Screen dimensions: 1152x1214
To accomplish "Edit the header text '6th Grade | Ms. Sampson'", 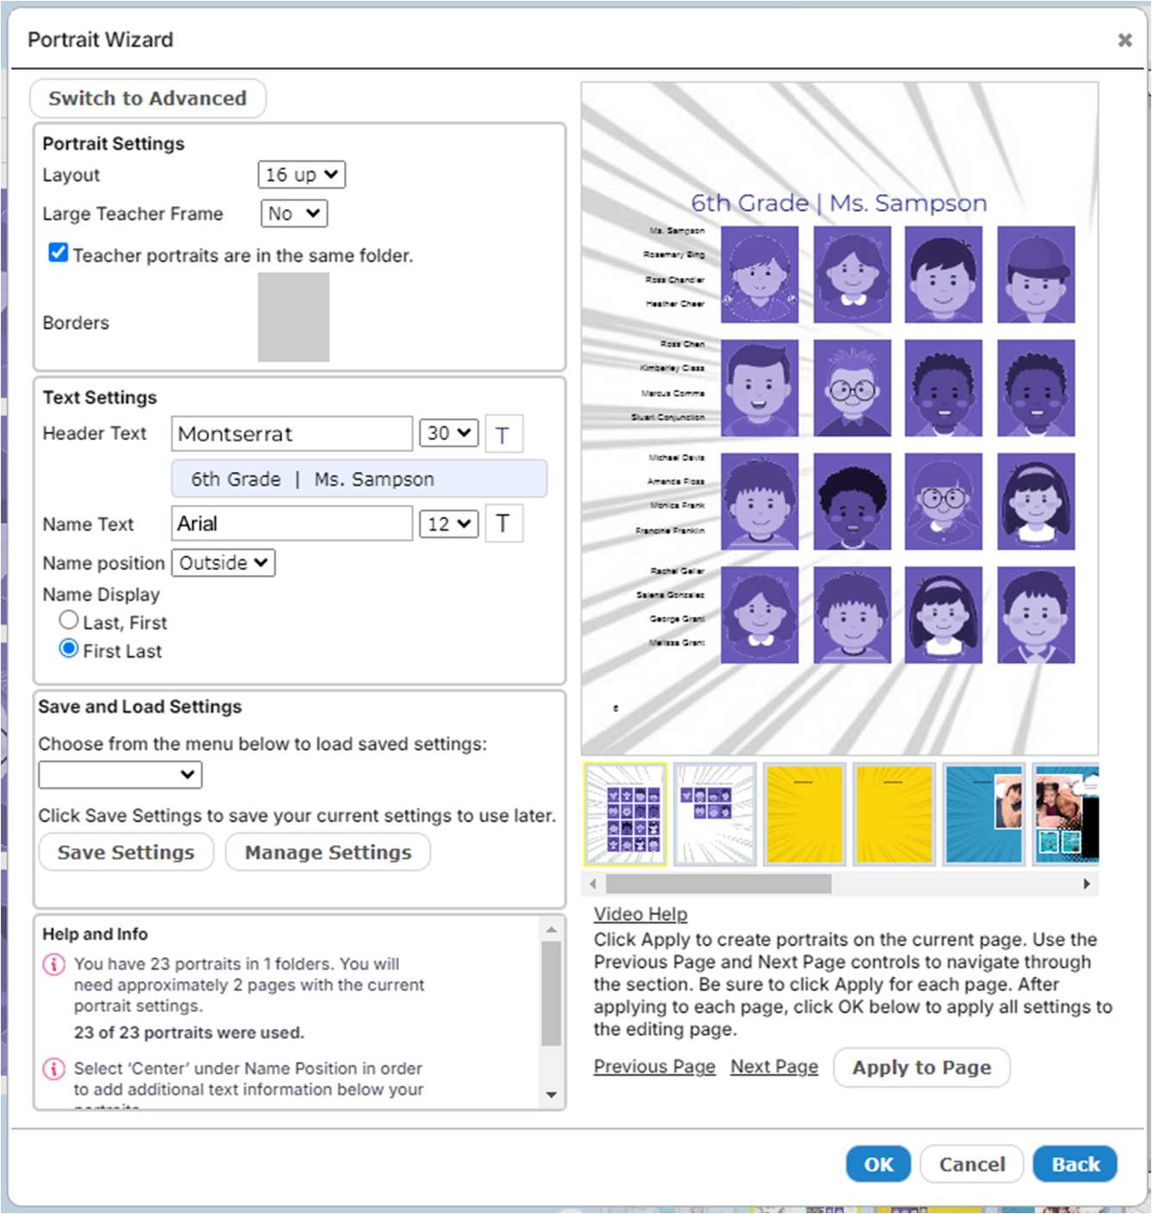I will click(360, 479).
